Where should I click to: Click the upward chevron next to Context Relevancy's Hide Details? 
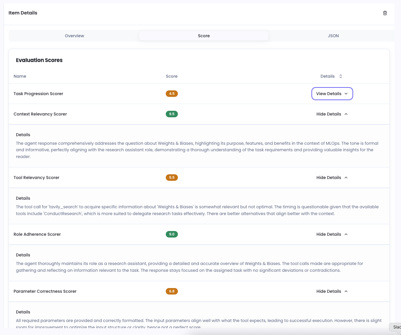(x=346, y=114)
